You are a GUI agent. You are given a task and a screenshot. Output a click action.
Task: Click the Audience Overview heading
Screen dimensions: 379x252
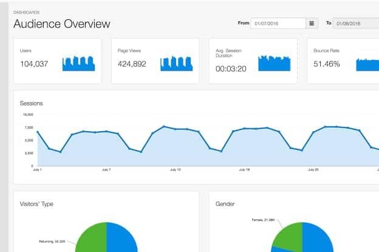62,24
